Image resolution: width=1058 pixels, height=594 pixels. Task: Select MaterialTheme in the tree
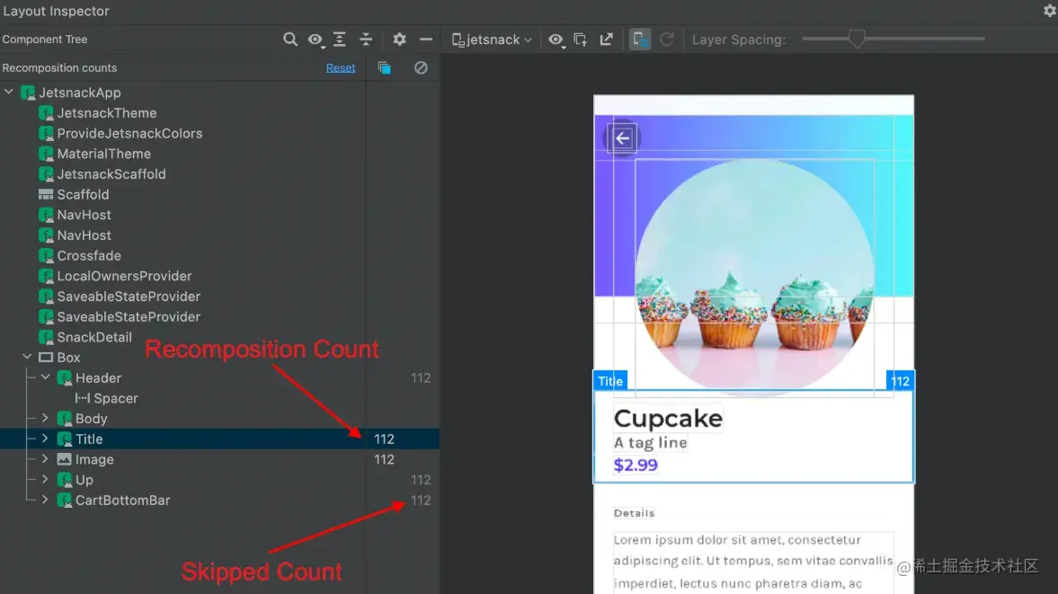coord(104,154)
